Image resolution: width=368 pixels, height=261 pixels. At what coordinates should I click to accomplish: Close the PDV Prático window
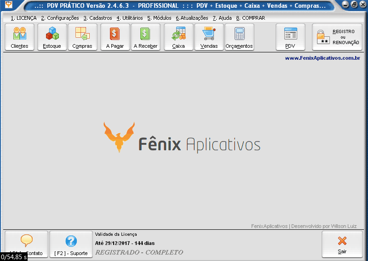point(363,4)
